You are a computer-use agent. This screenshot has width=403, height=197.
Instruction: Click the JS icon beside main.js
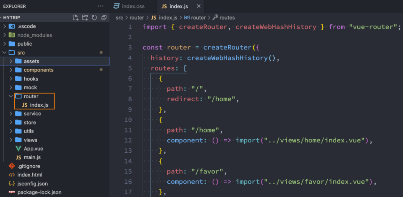[x=18, y=157]
